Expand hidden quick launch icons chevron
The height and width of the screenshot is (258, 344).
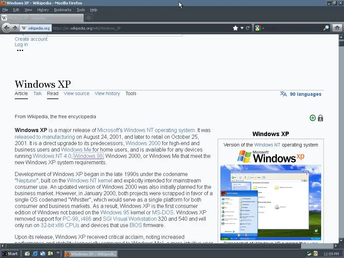[58, 253]
